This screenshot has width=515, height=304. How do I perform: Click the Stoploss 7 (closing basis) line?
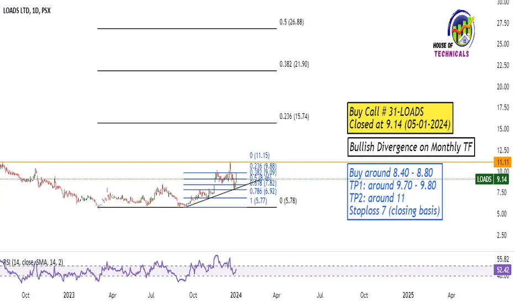pos(395,211)
